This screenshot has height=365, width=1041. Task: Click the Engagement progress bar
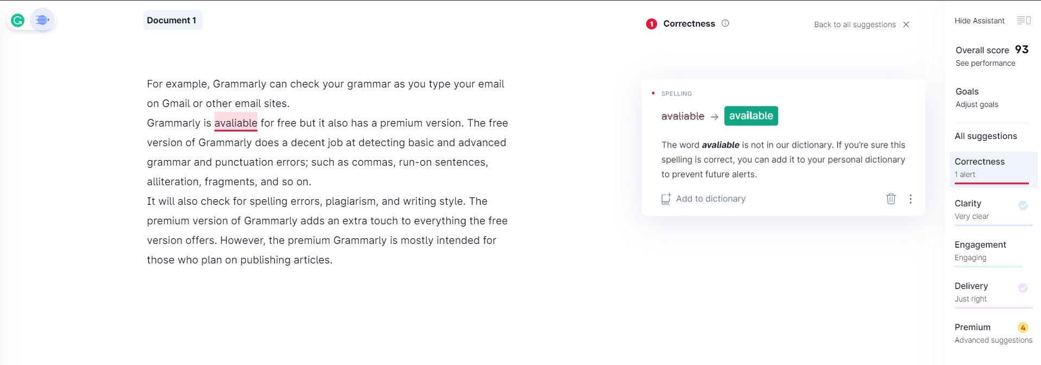988,267
